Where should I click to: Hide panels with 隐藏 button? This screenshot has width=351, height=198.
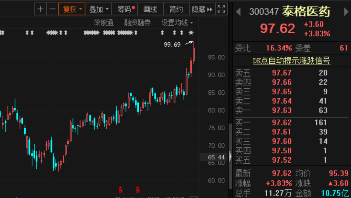coord(202,9)
